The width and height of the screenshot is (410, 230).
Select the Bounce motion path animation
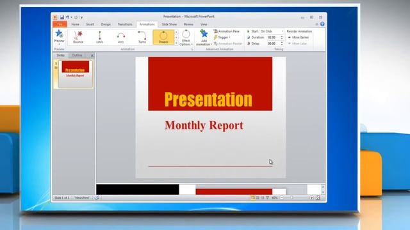coord(78,37)
